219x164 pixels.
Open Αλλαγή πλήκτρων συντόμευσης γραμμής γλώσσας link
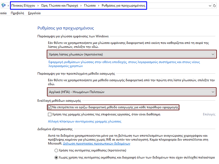pyautogui.click(x=85, y=121)
